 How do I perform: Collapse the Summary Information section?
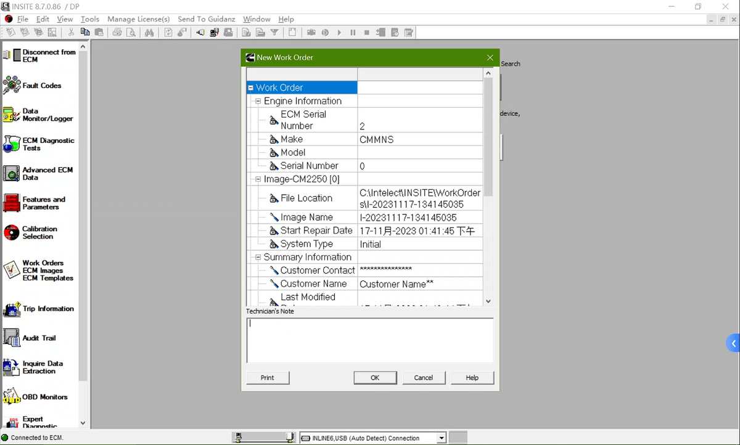258,257
